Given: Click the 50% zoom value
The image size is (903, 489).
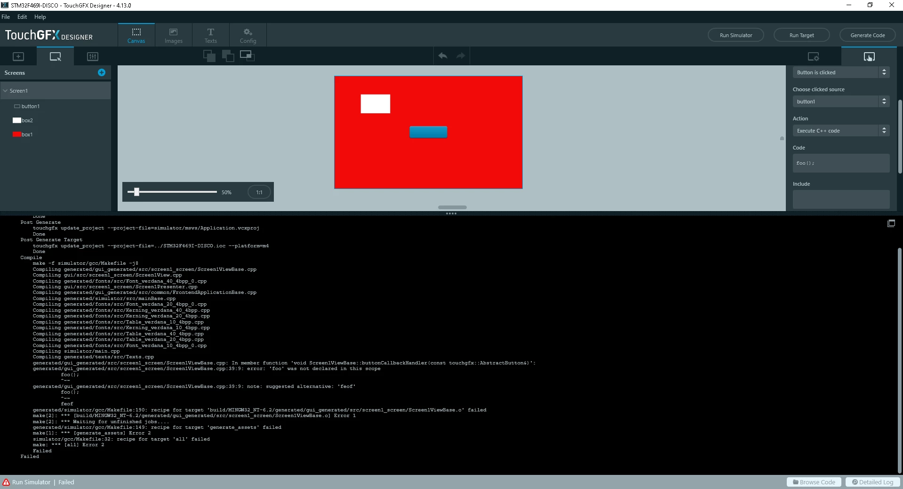Looking at the screenshot, I should [x=226, y=192].
